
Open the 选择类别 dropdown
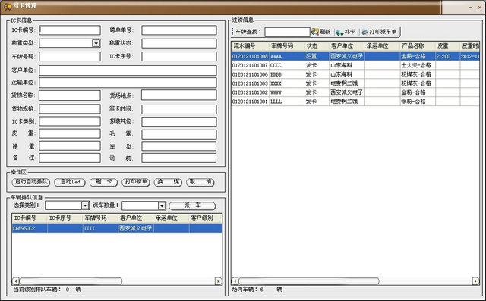coord(85,205)
